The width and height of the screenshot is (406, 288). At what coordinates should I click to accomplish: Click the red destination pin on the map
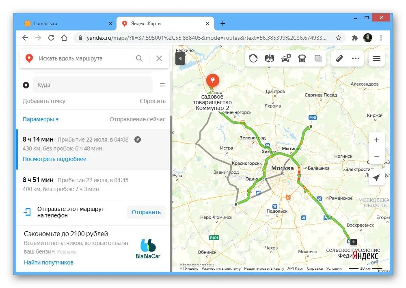coord(213,81)
